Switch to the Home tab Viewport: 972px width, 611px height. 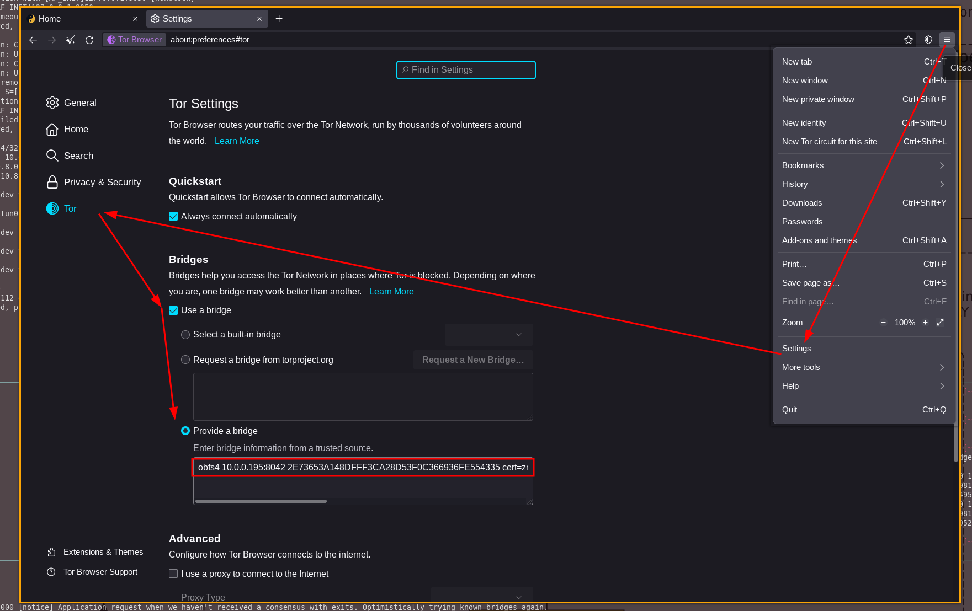(x=83, y=19)
